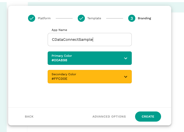This screenshot has height=132, width=184.
Task: Open ADVANCED OPTIONS
Action: pyautogui.click(x=109, y=117)
